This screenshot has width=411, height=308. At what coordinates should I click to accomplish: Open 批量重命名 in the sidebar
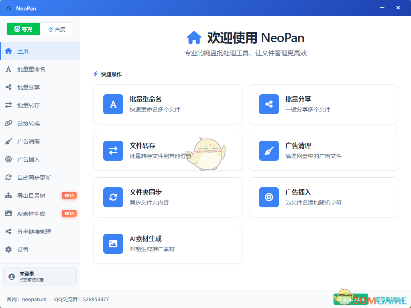[31, 69]
